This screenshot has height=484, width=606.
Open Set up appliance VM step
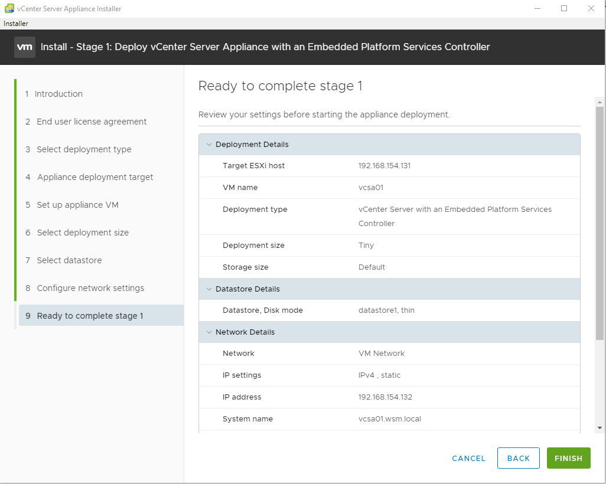pyautogui.click(x=72, y=205)
